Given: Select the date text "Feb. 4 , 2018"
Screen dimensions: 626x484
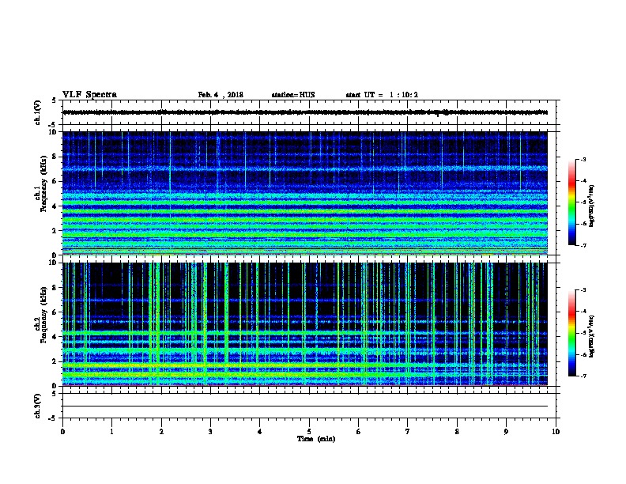Looking at the screenshot, I should tap(221, 95).
